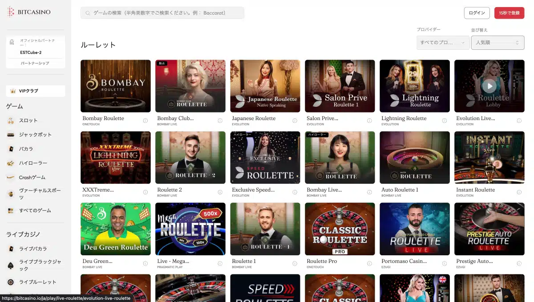This screenshot has width=534, height=302.
Task: Open the Deu Green Roulette thumbnail
Action: [116, 229]
